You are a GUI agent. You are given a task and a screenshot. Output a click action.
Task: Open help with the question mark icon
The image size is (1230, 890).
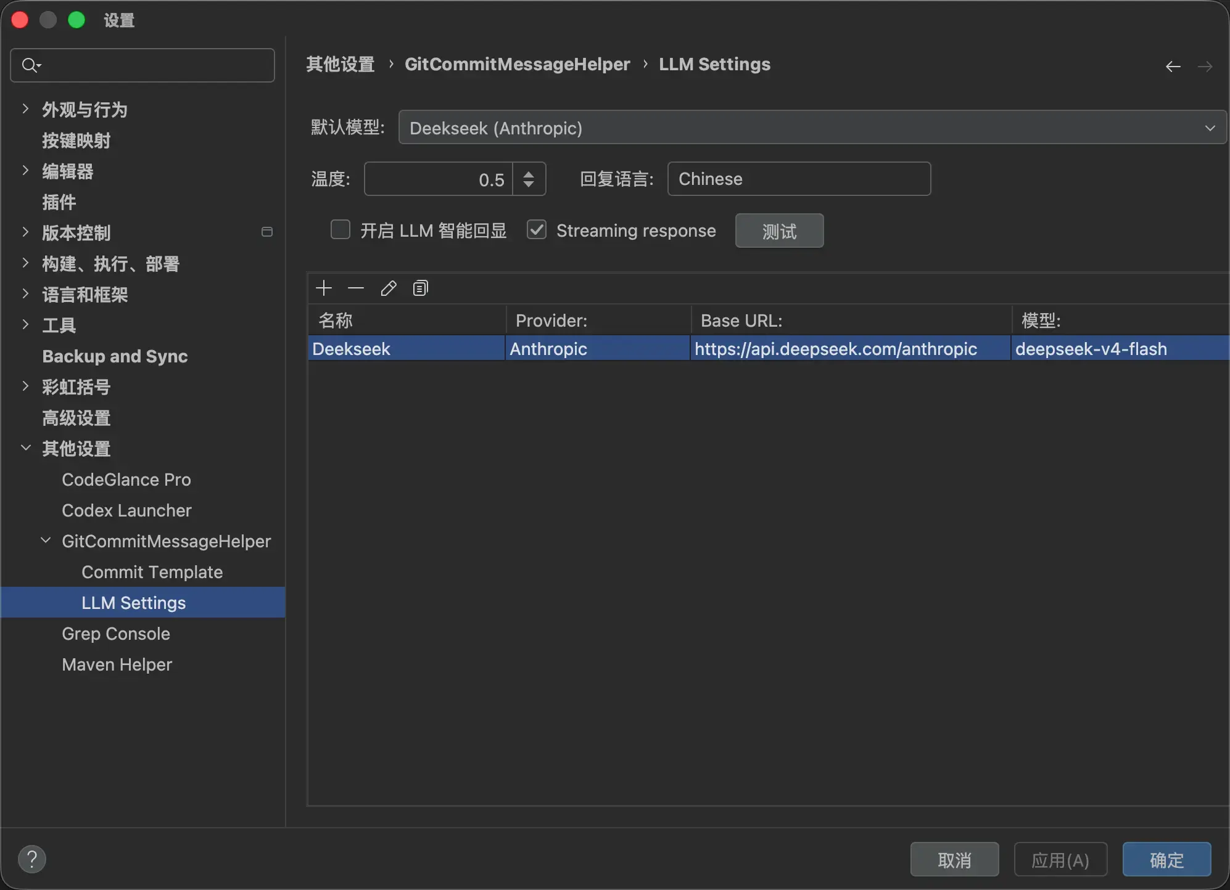(x=32, y=859)
